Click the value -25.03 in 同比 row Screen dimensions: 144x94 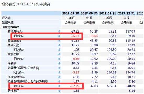tap(74, 36)
